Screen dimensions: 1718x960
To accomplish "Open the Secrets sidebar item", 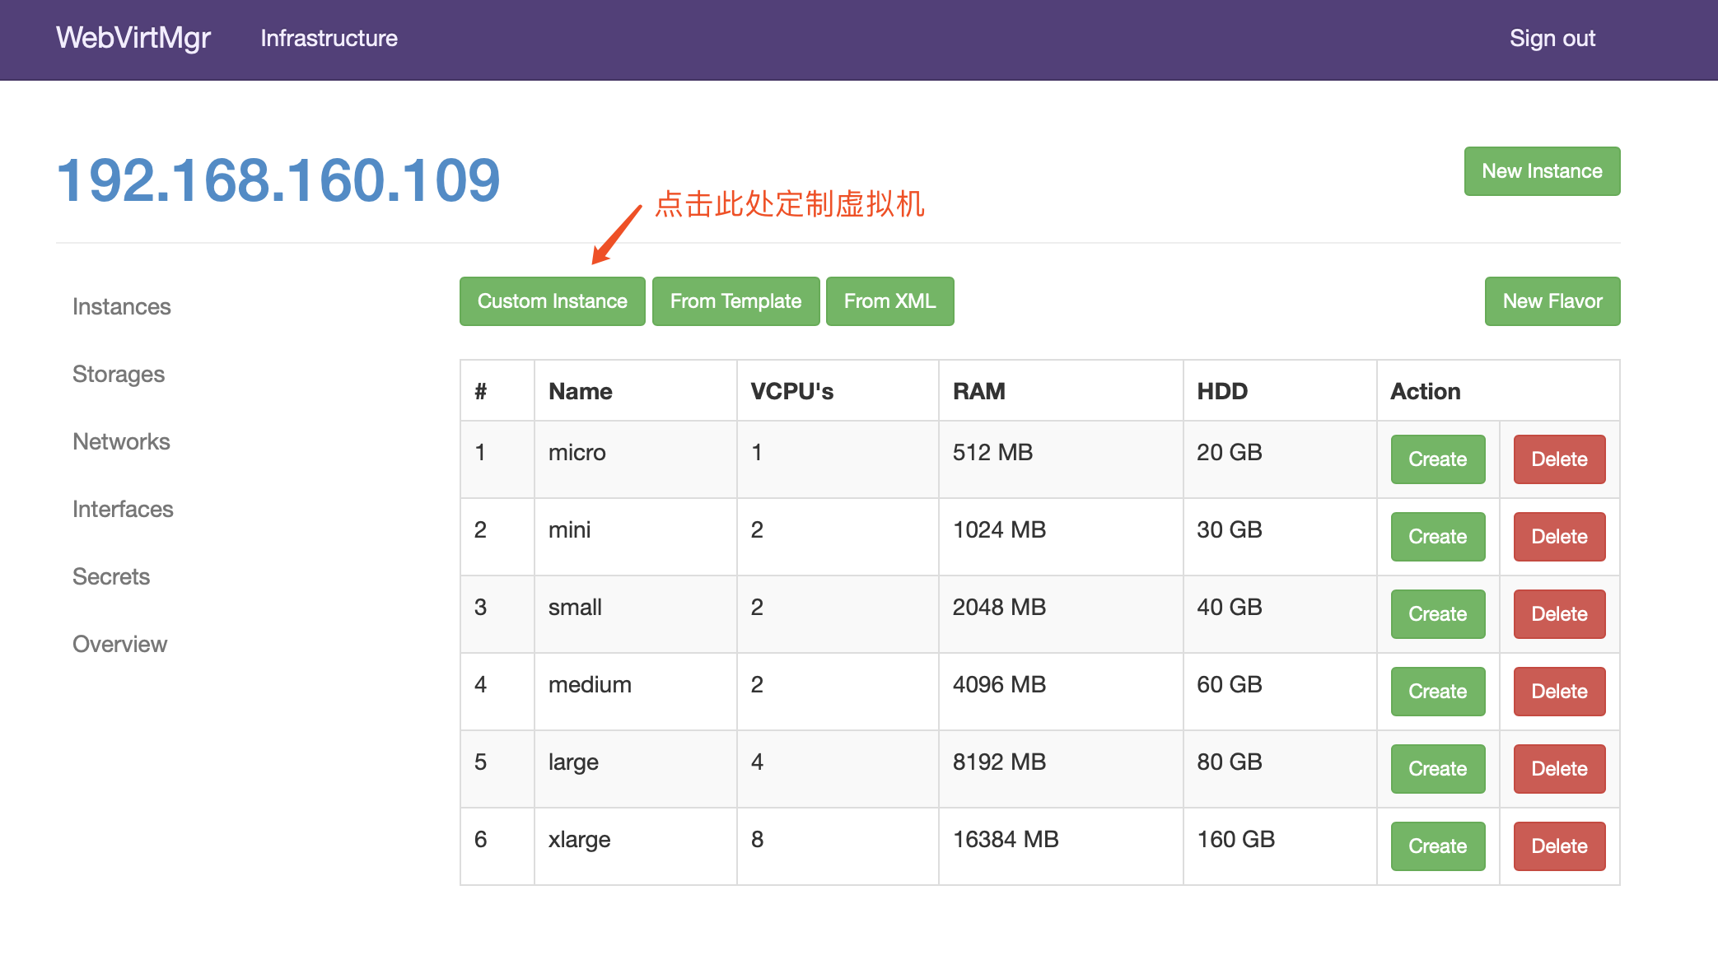I will point(111,576).
